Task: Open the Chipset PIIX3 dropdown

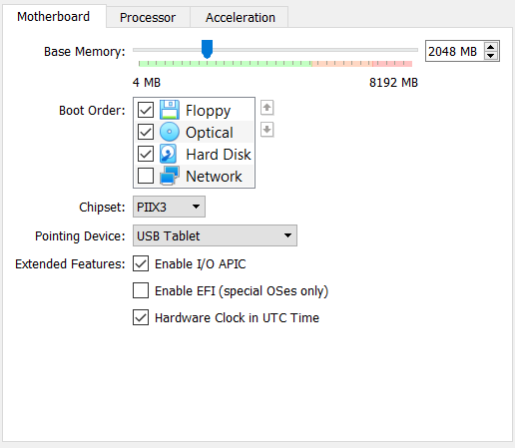Action: tap(169, 207)
